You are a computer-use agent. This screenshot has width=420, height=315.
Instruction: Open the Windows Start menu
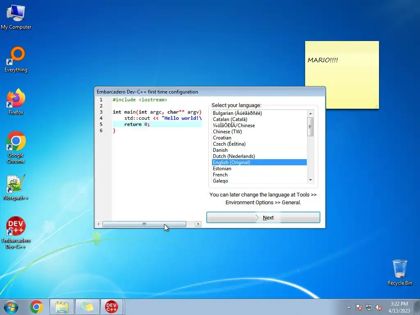(x=11, y=307)
